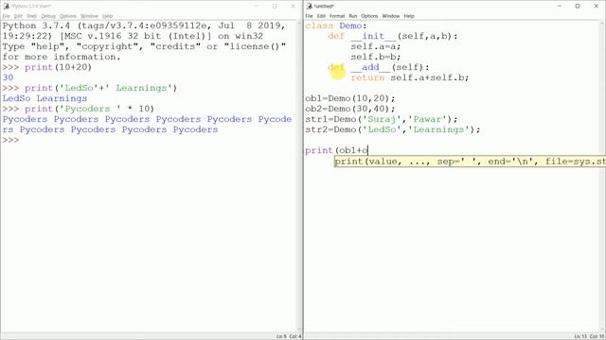606x340 pixels.
Task: Click the output value 30 in shell
Action: tap(8, 77)
